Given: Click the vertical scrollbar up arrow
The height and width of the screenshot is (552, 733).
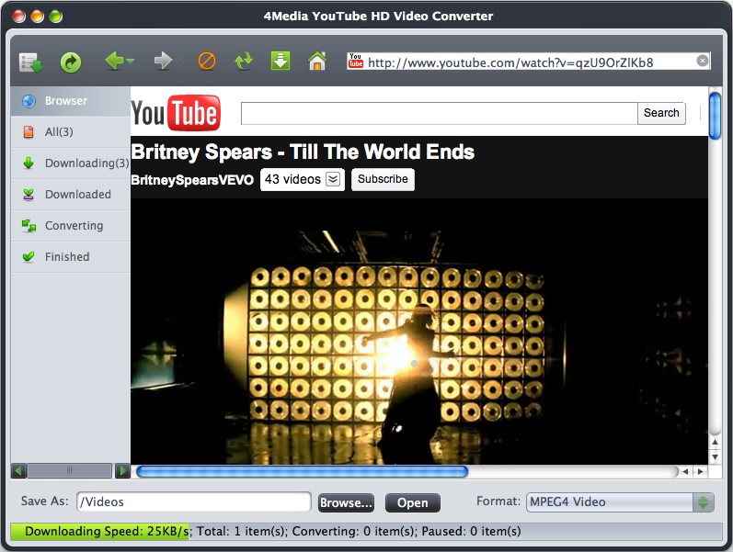Looking at the screenshot, I should (715, 443).
